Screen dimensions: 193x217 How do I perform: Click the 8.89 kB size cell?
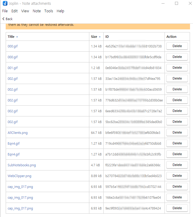(x=96, y=176)
